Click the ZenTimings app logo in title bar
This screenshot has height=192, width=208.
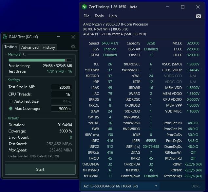click(85, 7)
